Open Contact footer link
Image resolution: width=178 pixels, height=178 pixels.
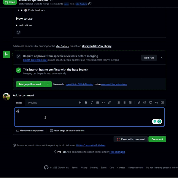click(x=121, y=168)
